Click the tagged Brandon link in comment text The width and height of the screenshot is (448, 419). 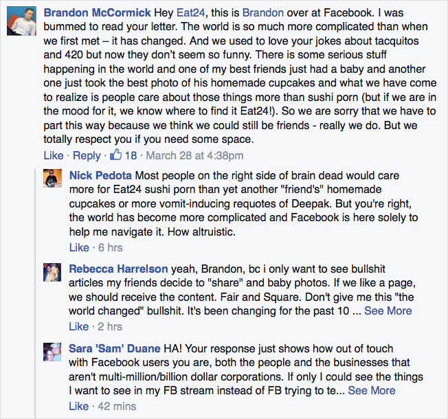coord(264,14)
